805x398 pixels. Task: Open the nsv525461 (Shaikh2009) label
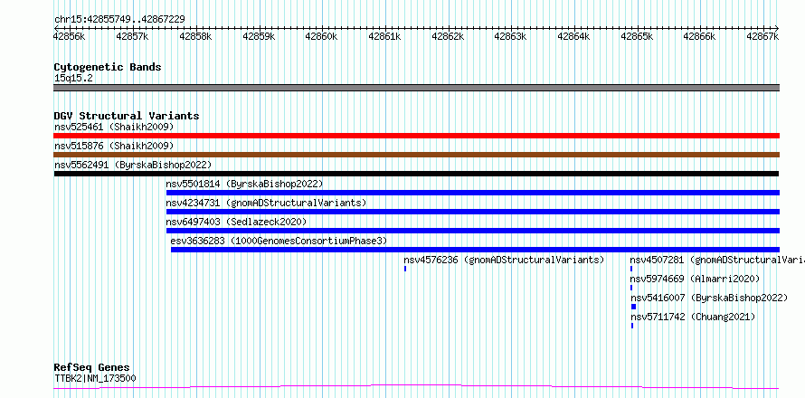[114, 127]
